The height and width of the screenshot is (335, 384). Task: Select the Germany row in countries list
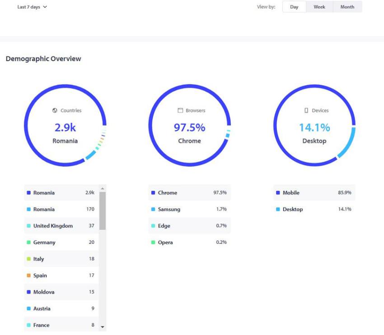click(61, 242)
